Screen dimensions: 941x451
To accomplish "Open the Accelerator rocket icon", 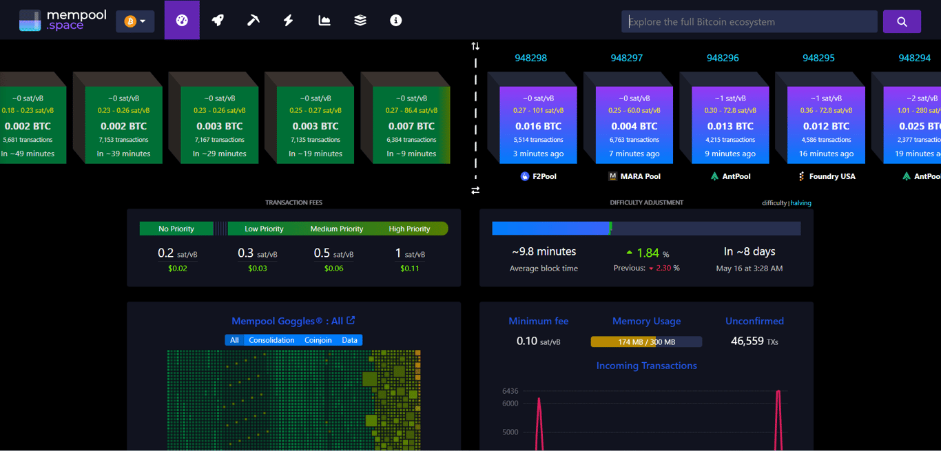I will click(218, 21).
